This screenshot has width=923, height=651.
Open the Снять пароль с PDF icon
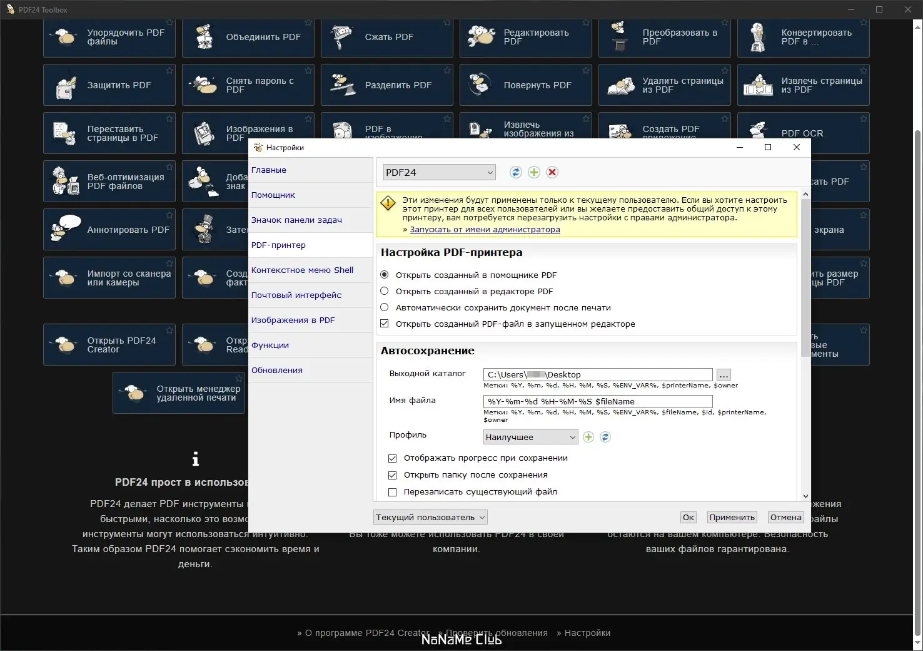coord(203,85)
